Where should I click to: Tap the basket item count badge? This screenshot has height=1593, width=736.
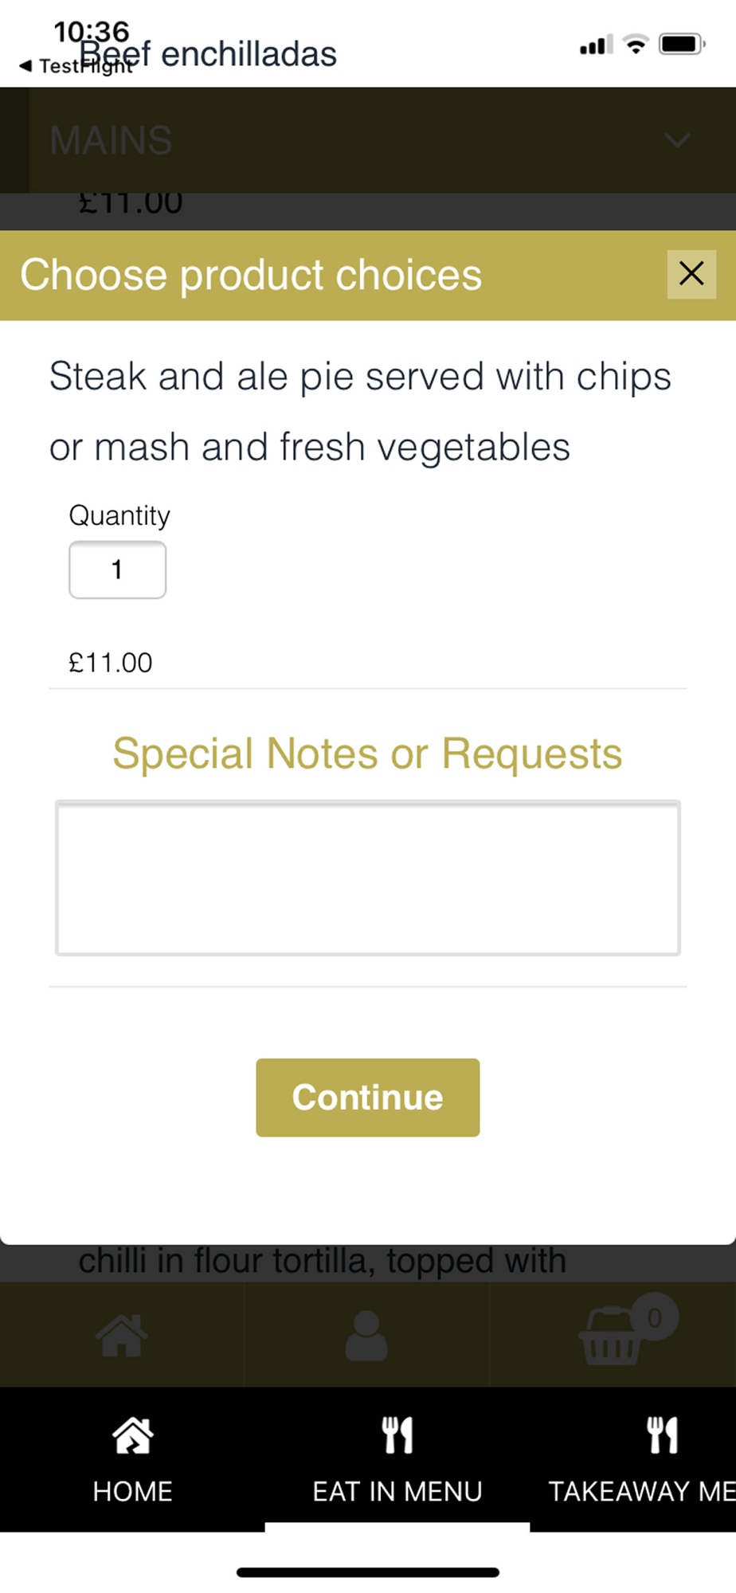click(x=655, y=1317)
